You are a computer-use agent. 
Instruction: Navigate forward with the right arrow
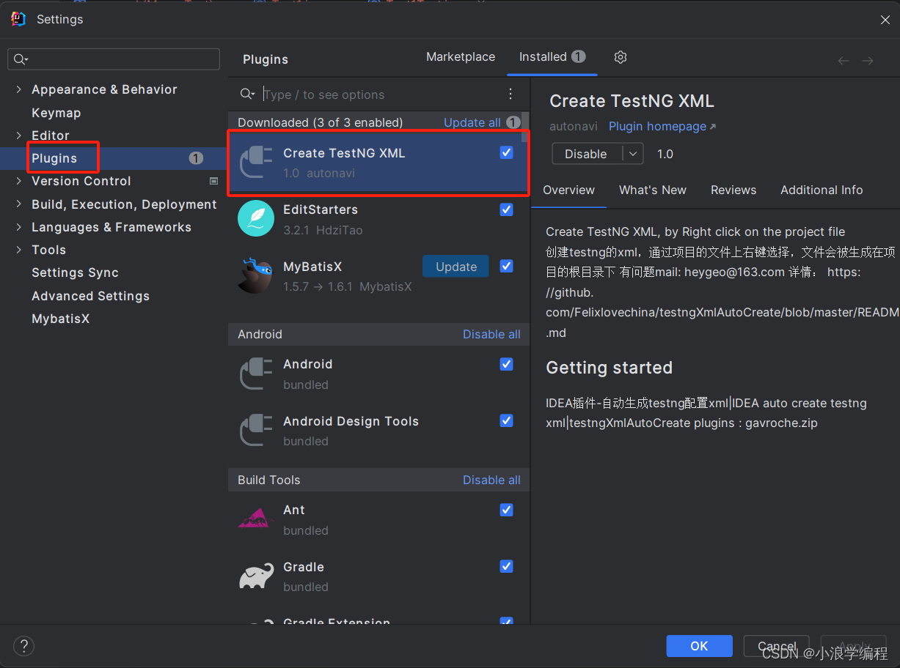(x=868, y=61)
